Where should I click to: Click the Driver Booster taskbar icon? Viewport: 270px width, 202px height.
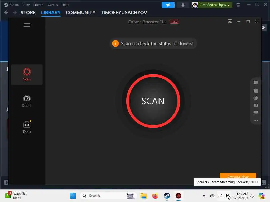[179, 196]
